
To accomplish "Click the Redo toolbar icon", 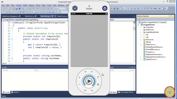I will [x=38, y=9].
